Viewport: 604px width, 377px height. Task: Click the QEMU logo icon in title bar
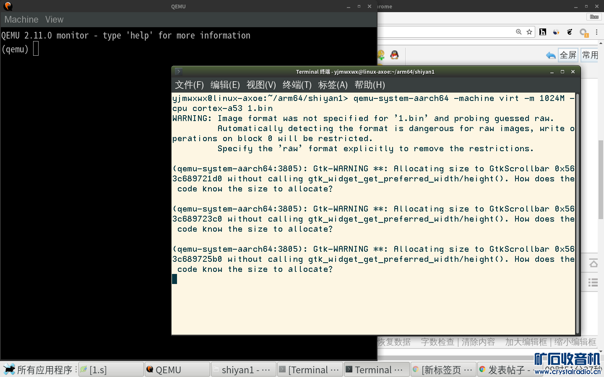coord(8,6)
